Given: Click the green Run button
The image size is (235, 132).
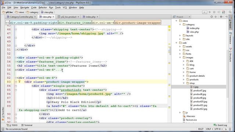Looking at the screenshot, I should [210, 12].
